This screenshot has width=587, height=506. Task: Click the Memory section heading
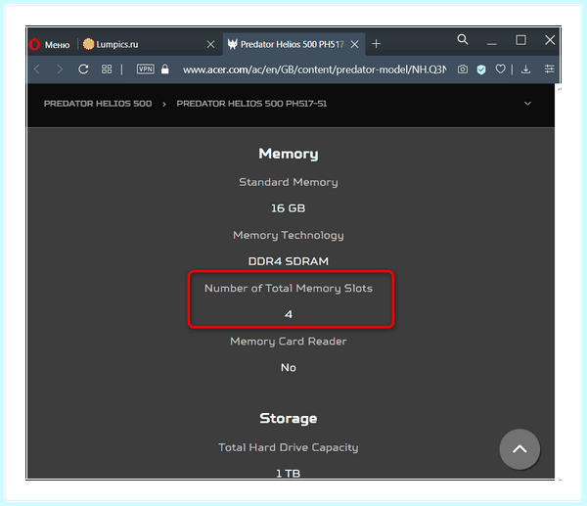(289, 154)
